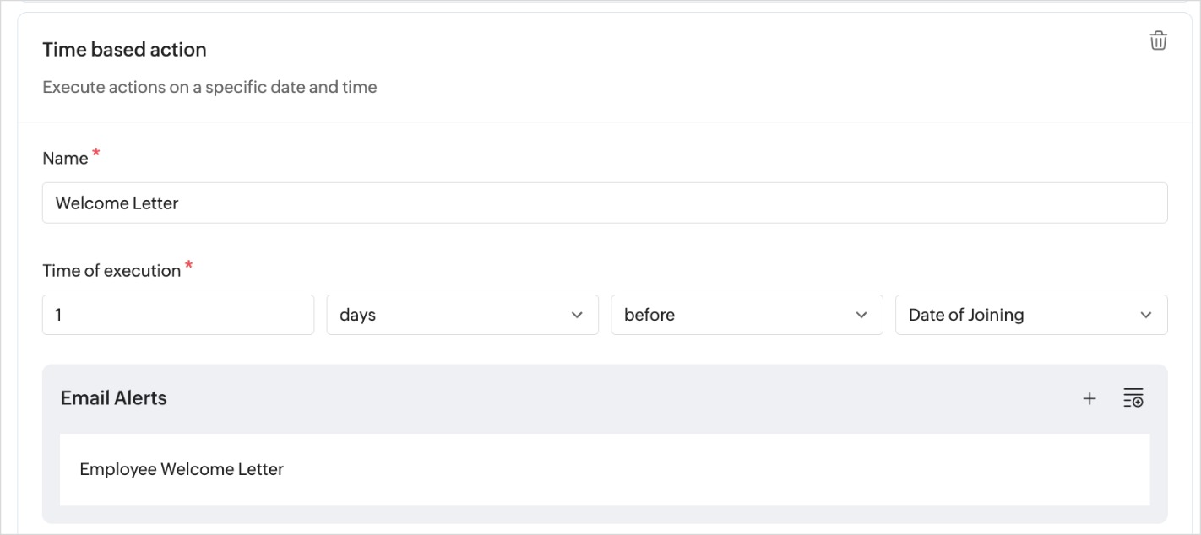This screenshot has width=1201, height=535.
Task: Click the Time based action title
Action: point(124,50)
